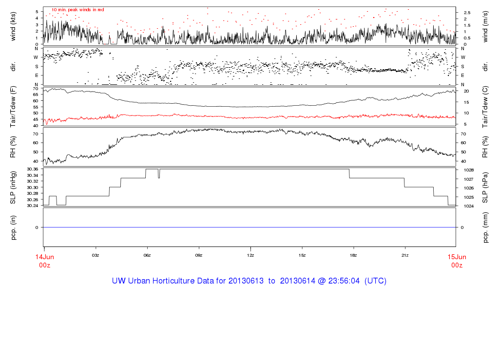This screenshot has width=499, height=341.
Task: Click the 'Tair/Tdew (F)' left axis label
Action: click(13, 107)
